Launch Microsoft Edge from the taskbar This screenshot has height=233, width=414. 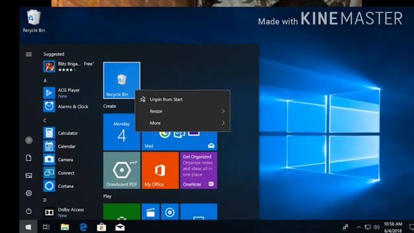point(83,227)
